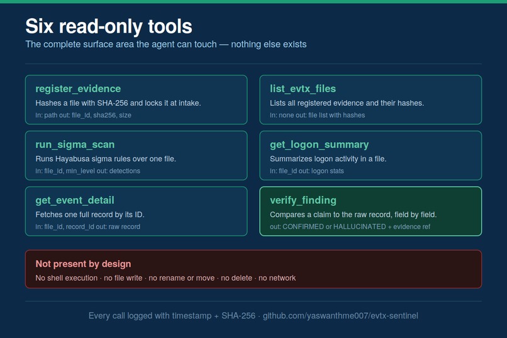The width and height of the screenshot is (507, 338).
Task: Click 'in: file_id, record_id out: raw record'
Action: pos(88,227)
